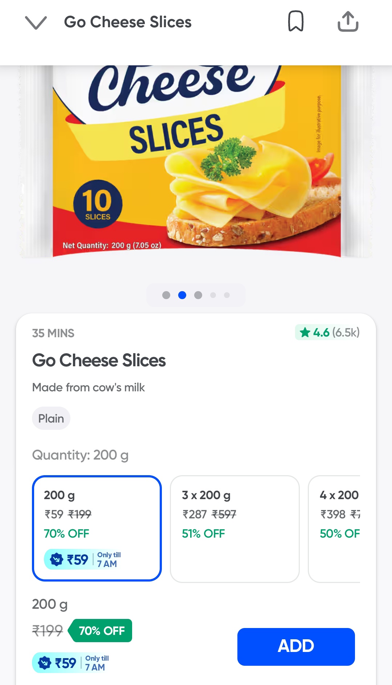Jump to third carousel image dot
The image size is (392, 685).
pyautogui.click(x=198, y=295)
